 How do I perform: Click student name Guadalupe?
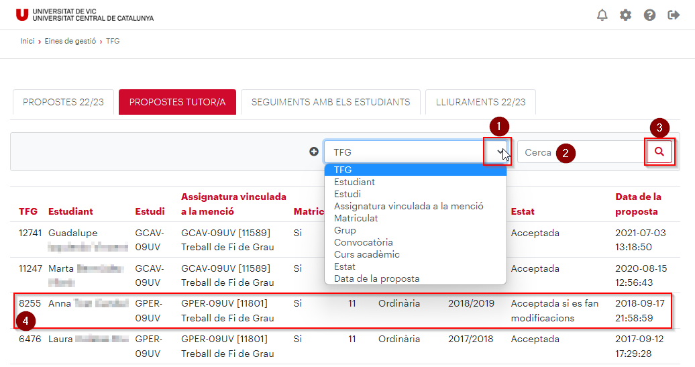(x=72, y=233)
